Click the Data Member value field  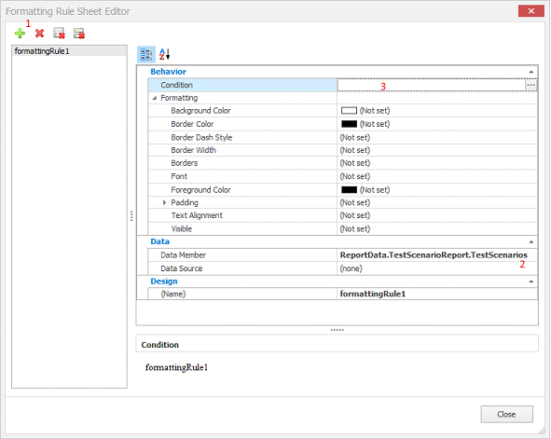[437, 255]
